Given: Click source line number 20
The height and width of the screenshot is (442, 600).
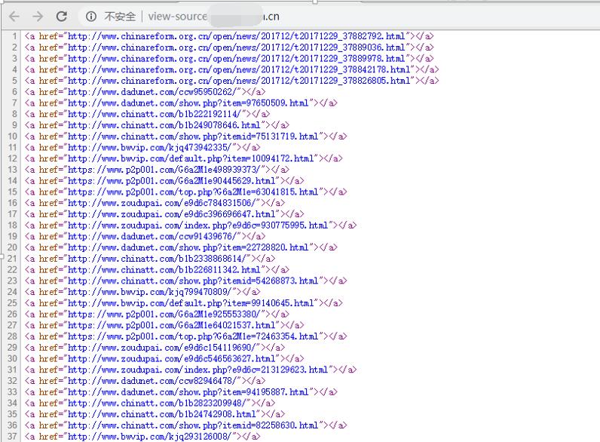Looking at the screenshot, I should tap(13, 247).
